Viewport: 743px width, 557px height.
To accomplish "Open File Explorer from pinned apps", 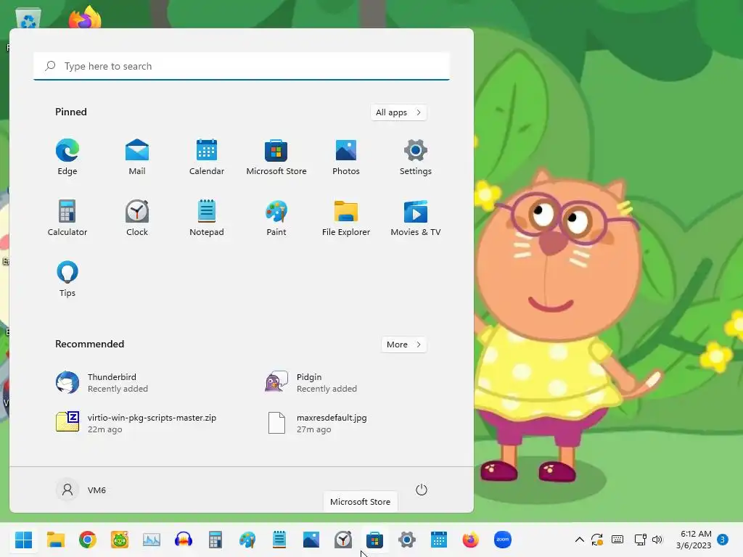I will pyautogui.click(x=346, y=218).
